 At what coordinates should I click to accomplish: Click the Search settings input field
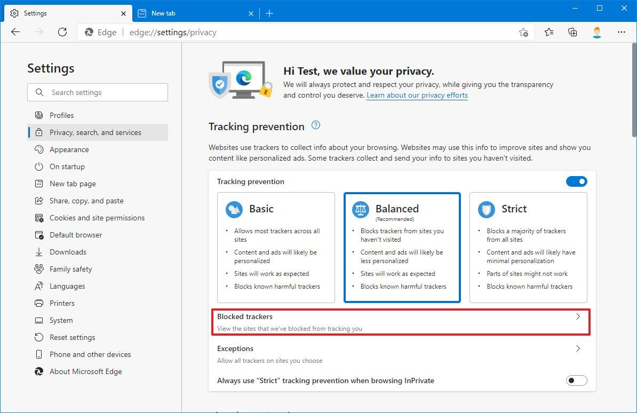click(x=98, y=92)
